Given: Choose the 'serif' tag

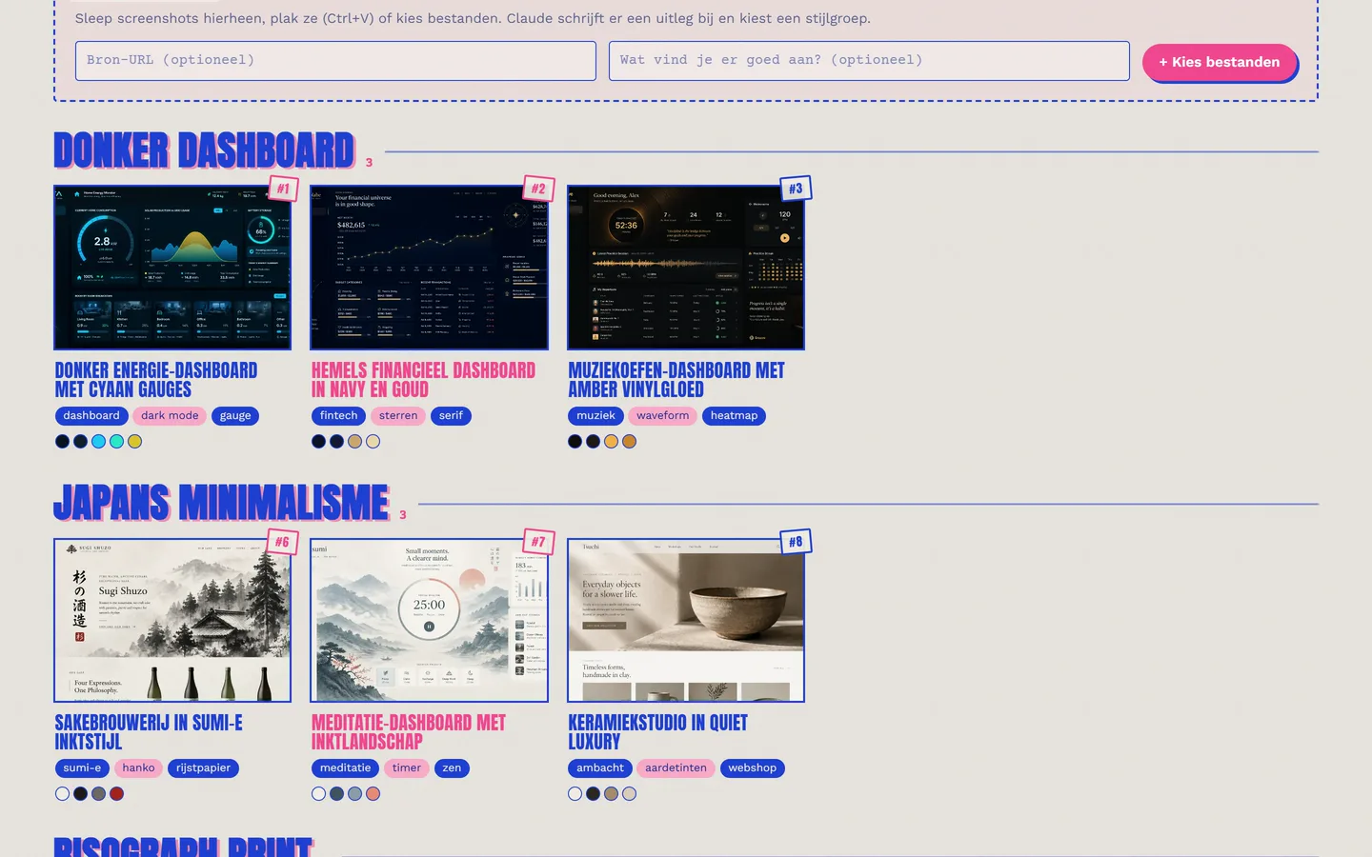Looking at the screenshot, I should click(451, 416).
